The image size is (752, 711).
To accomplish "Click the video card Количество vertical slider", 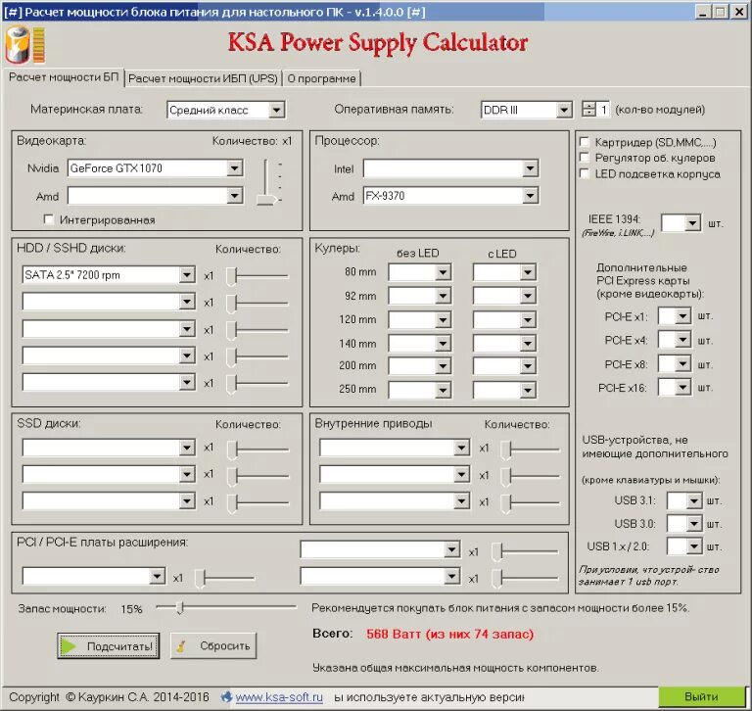I will 268,182.
